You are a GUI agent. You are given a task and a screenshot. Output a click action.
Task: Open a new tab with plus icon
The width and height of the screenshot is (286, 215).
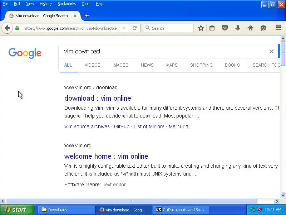[87, 16]
